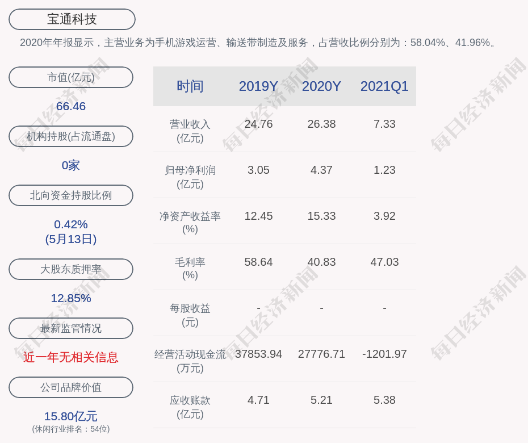The width and height of the screenshot is (528, 443).
Task: Select the 北向资金持股比例 label
Action: click(71, 195)
